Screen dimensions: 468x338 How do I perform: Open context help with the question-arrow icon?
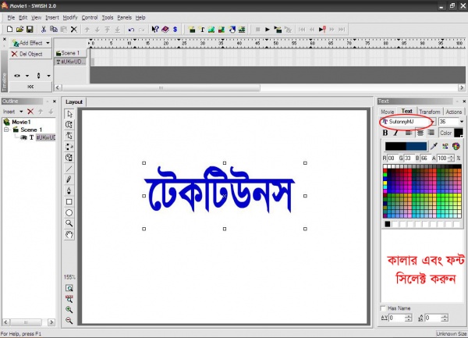tap(155, 29)
